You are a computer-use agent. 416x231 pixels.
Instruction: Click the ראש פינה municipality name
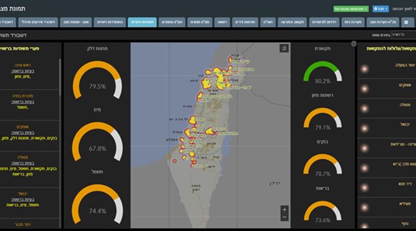tap(23, 65)
